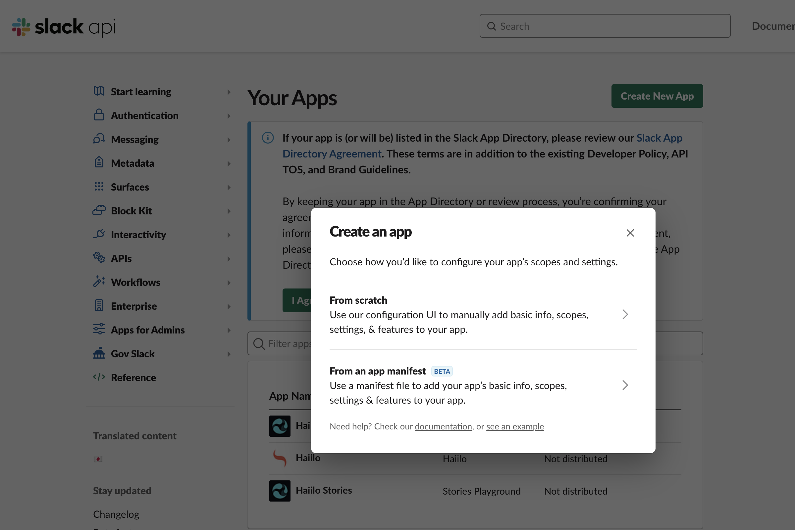This screenshot has width=795, height=530.
Task: Select the Messaging icon in sidebar
Action: [x=99, y=139]
